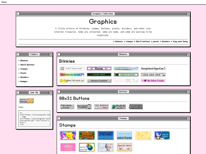Select the pastel cat figure stamp
This screenshot has height=154, width=206.
[x=106, y=147]
